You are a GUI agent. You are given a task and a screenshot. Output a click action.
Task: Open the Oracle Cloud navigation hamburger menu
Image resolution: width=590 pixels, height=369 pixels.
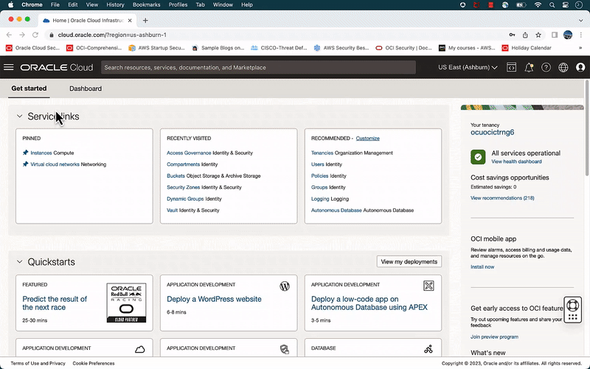pos(9,68)
